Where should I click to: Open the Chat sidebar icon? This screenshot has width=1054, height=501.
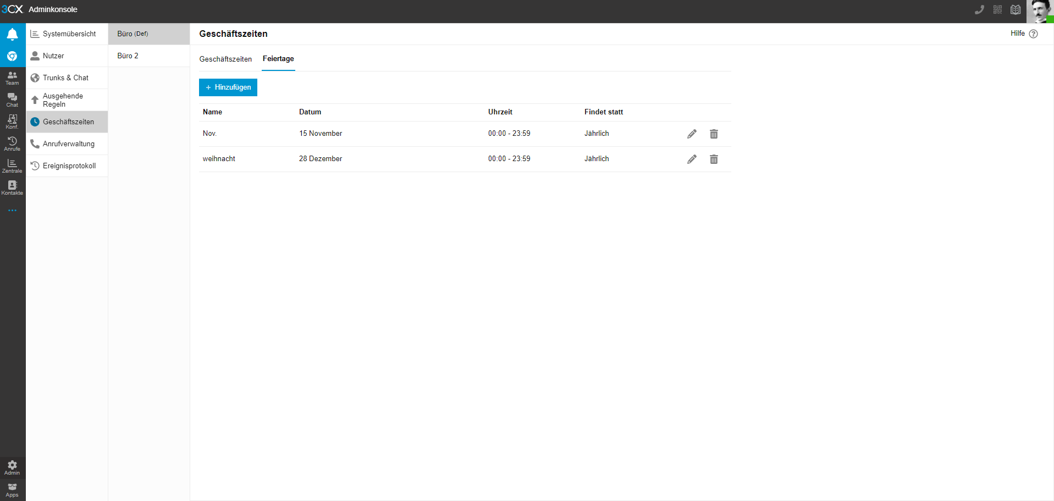(x=12, y=100)
